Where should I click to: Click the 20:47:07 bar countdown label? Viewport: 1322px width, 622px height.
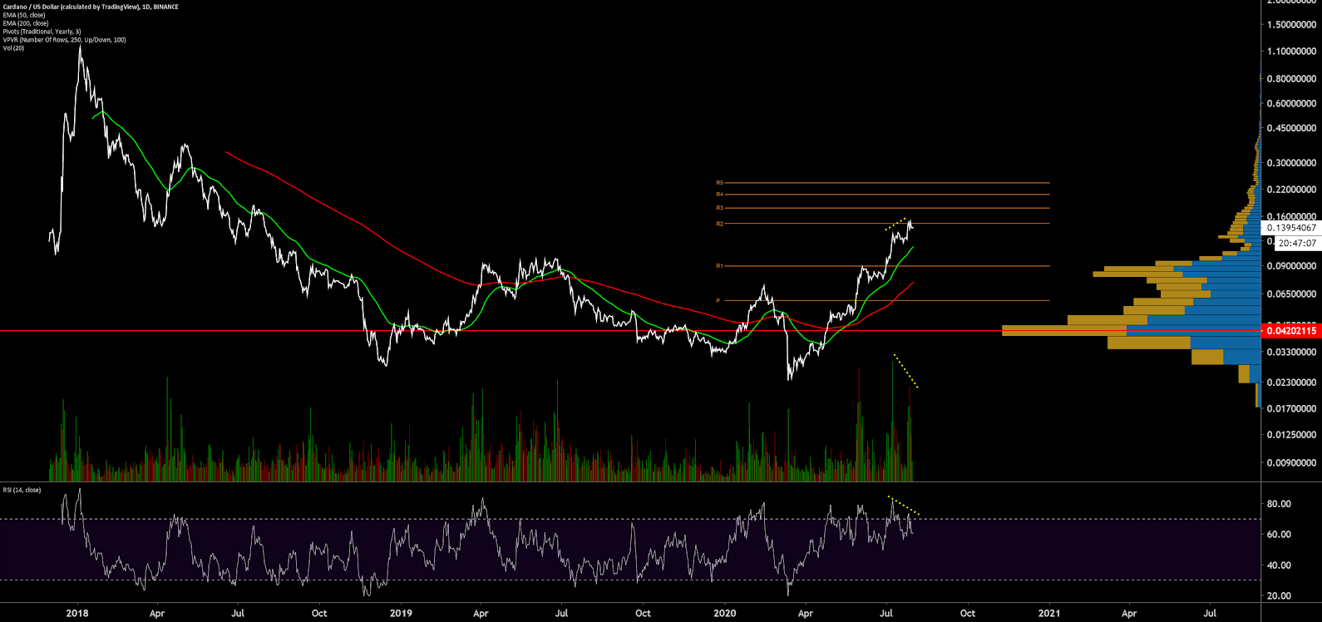pyautogui.click(x=1297, y=244)
